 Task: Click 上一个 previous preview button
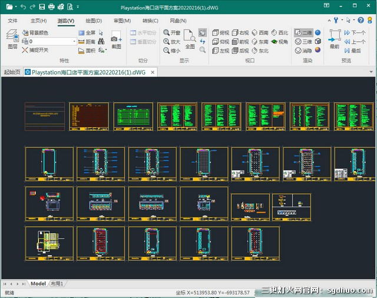point(355,42)
